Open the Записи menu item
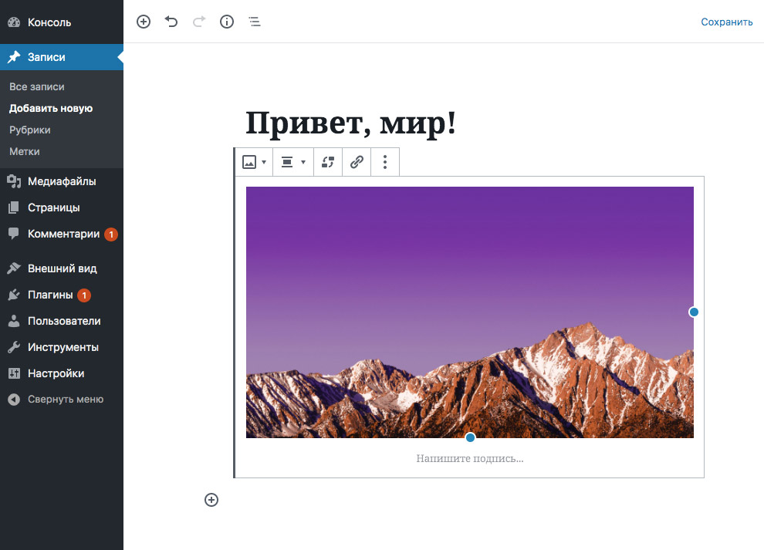Viewport: 764px width, 550px height. click(x=62, y=57)
